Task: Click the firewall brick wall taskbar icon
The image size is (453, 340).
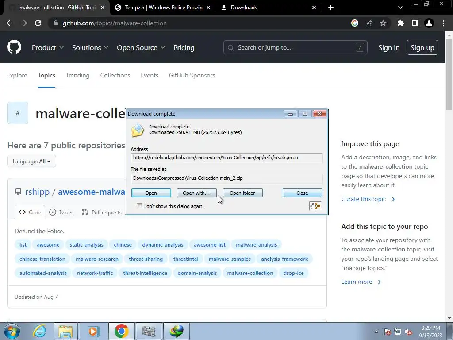Action: pyautogui.click(x=149, y=331)
